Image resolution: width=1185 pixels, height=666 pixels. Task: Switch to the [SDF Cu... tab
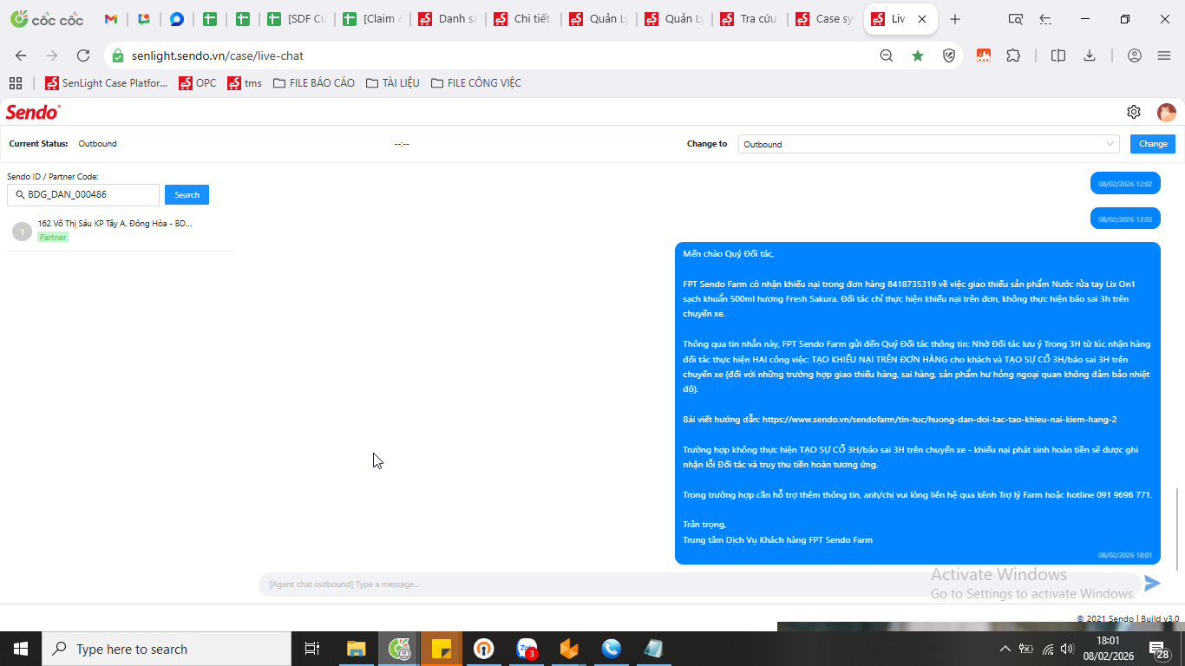click(297, 19)
